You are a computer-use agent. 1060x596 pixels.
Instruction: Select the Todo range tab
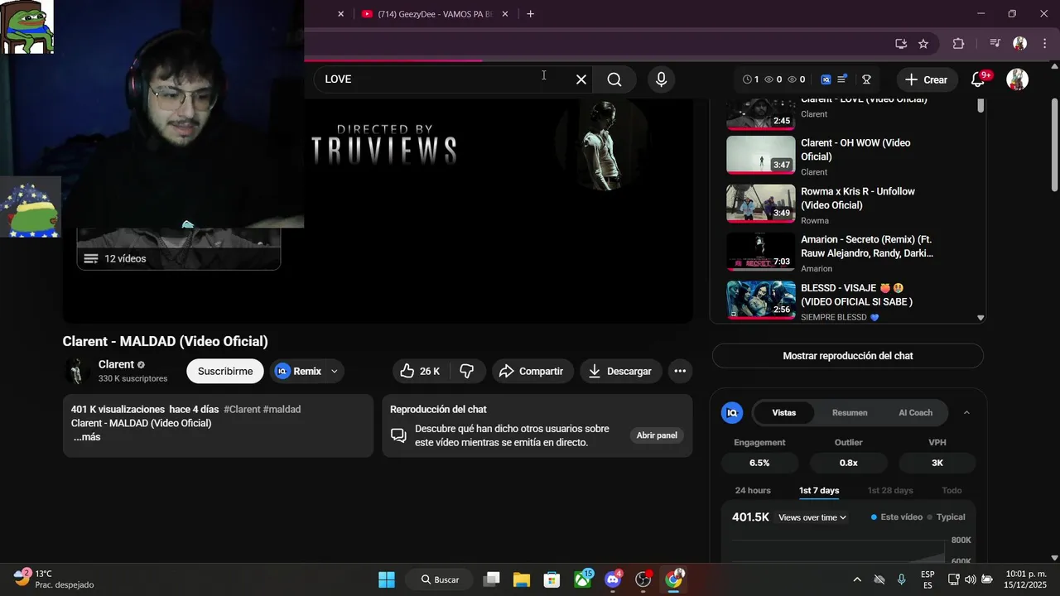952,491
